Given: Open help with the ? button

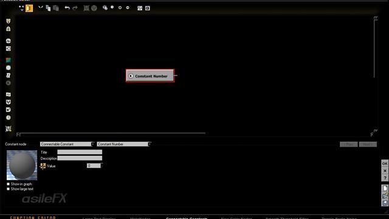Looking at the screenshot, I should [385, 178].
